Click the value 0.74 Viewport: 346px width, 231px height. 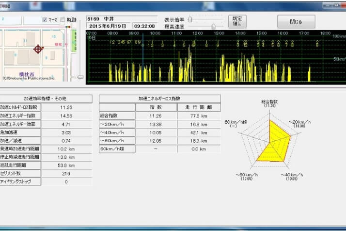[66, 141]
